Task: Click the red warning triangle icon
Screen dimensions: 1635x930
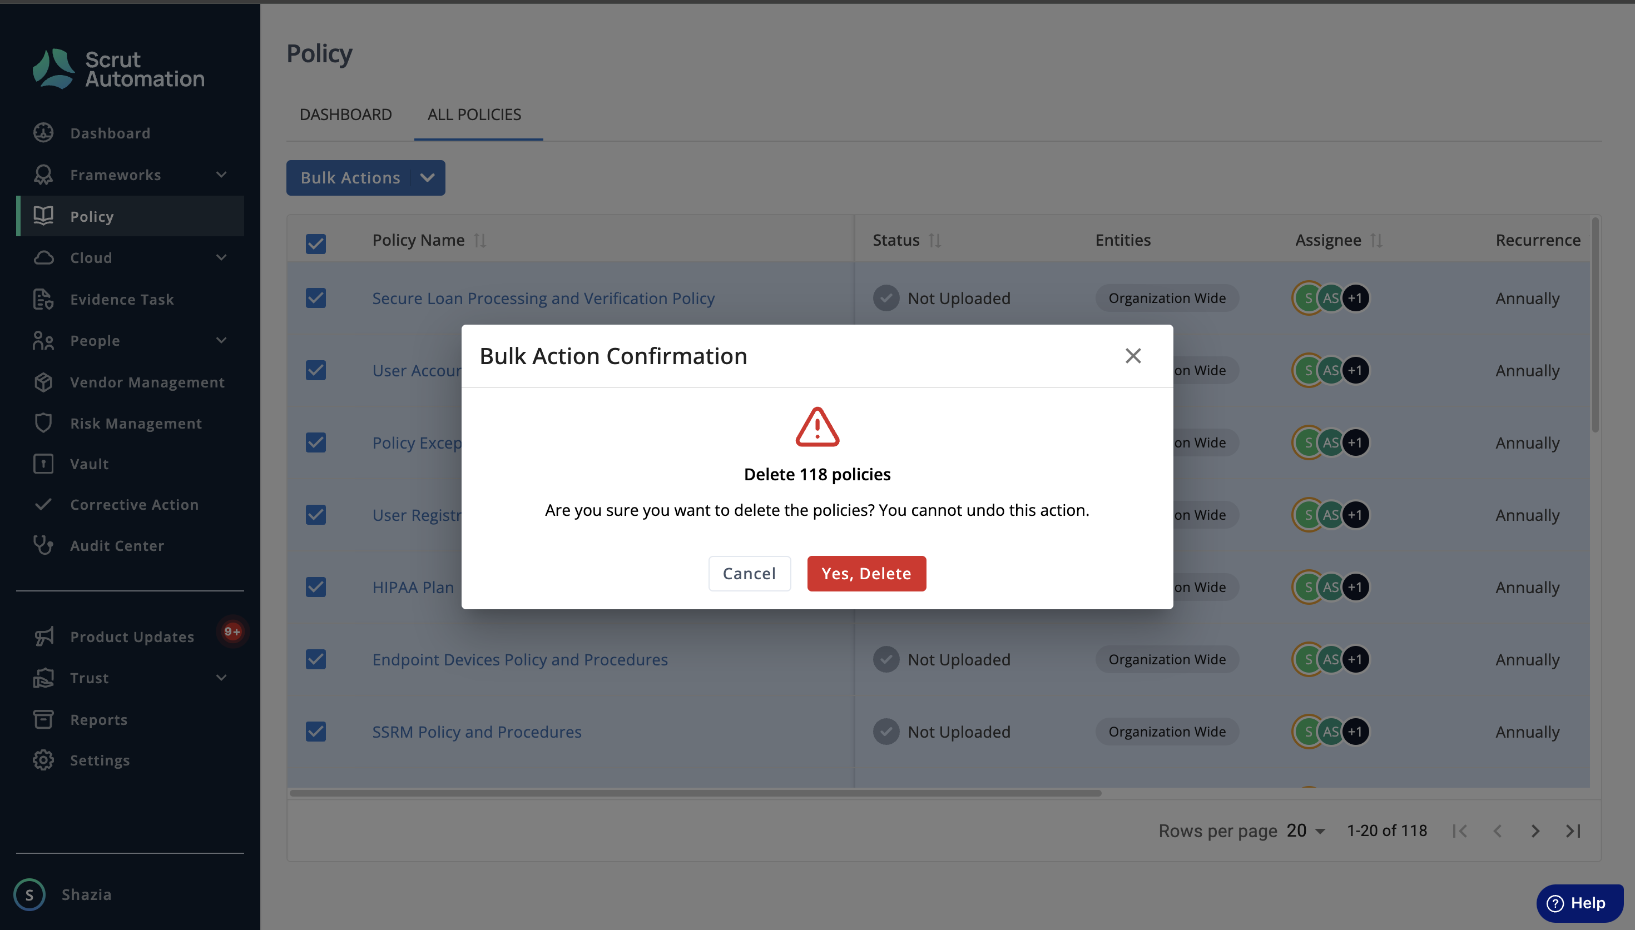Action: coord(817,427)
